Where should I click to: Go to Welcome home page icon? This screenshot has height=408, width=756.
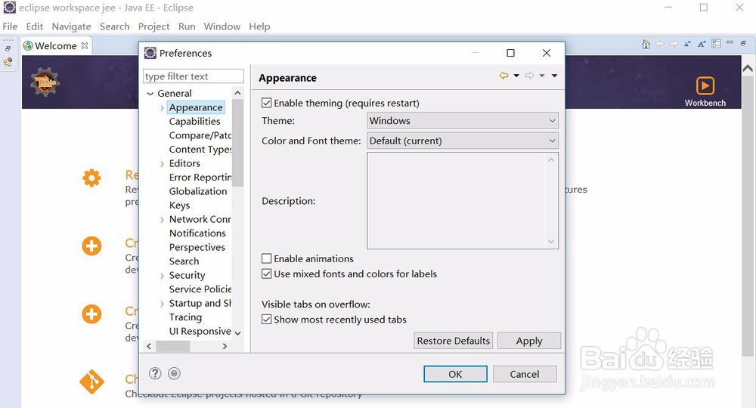pyautogui.click(x=646, y=45)
